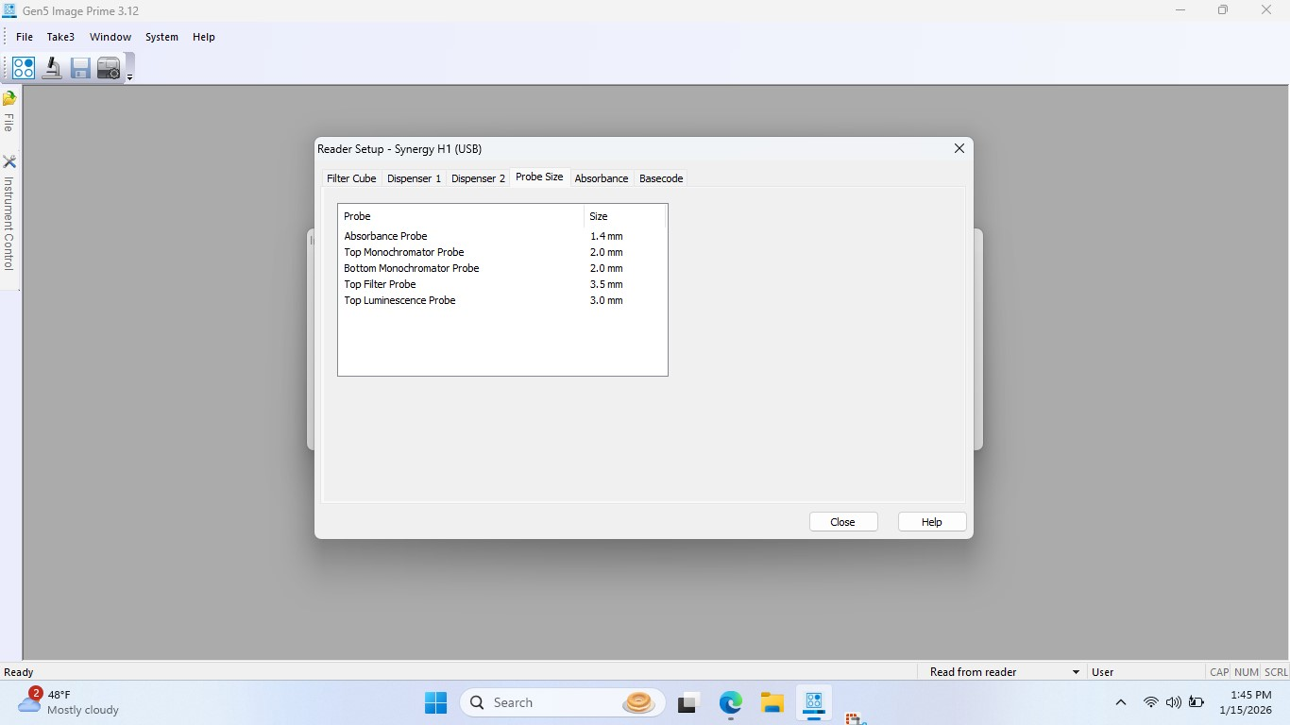Open the Dispenser 1 tab
This screenshot has height=725, width=1290.
coord(414,178)
